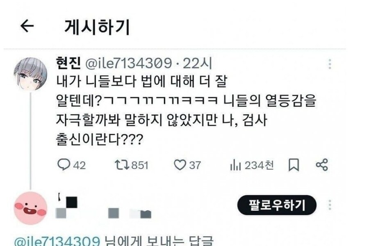
Task: Open more options on the reply
Action: 330,205
